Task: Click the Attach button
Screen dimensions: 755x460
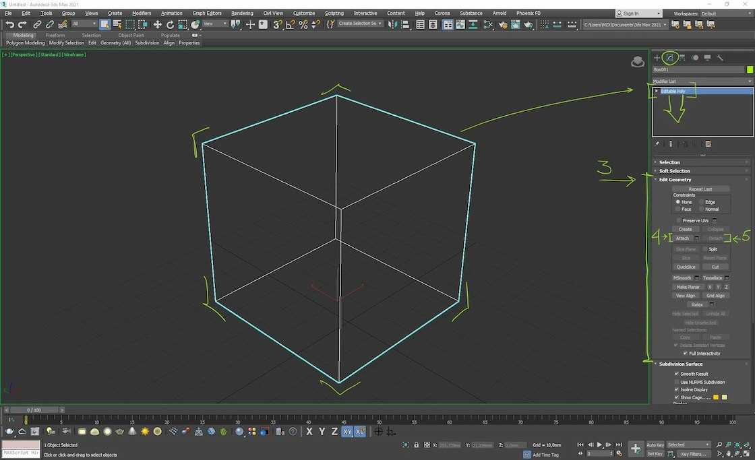Action: tap(682, 238)
